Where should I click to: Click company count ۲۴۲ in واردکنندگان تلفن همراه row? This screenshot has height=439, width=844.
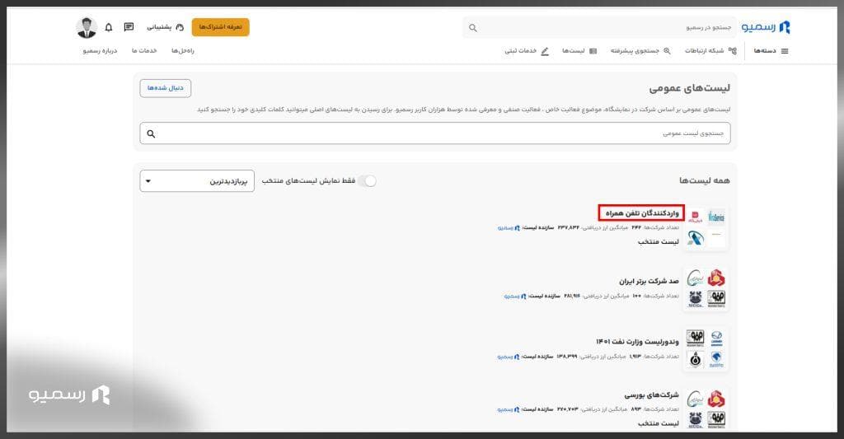coord(635,227)
